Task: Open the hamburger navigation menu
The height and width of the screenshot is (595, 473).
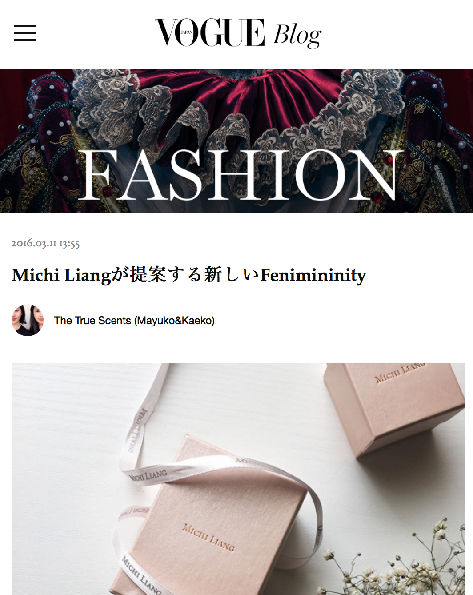Action: tap(25, 33)
